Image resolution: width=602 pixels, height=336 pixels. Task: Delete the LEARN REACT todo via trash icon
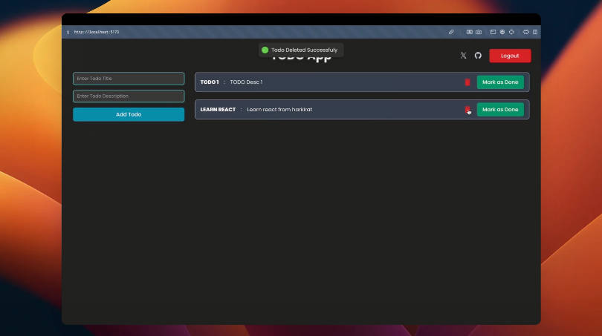pos(467,110)
